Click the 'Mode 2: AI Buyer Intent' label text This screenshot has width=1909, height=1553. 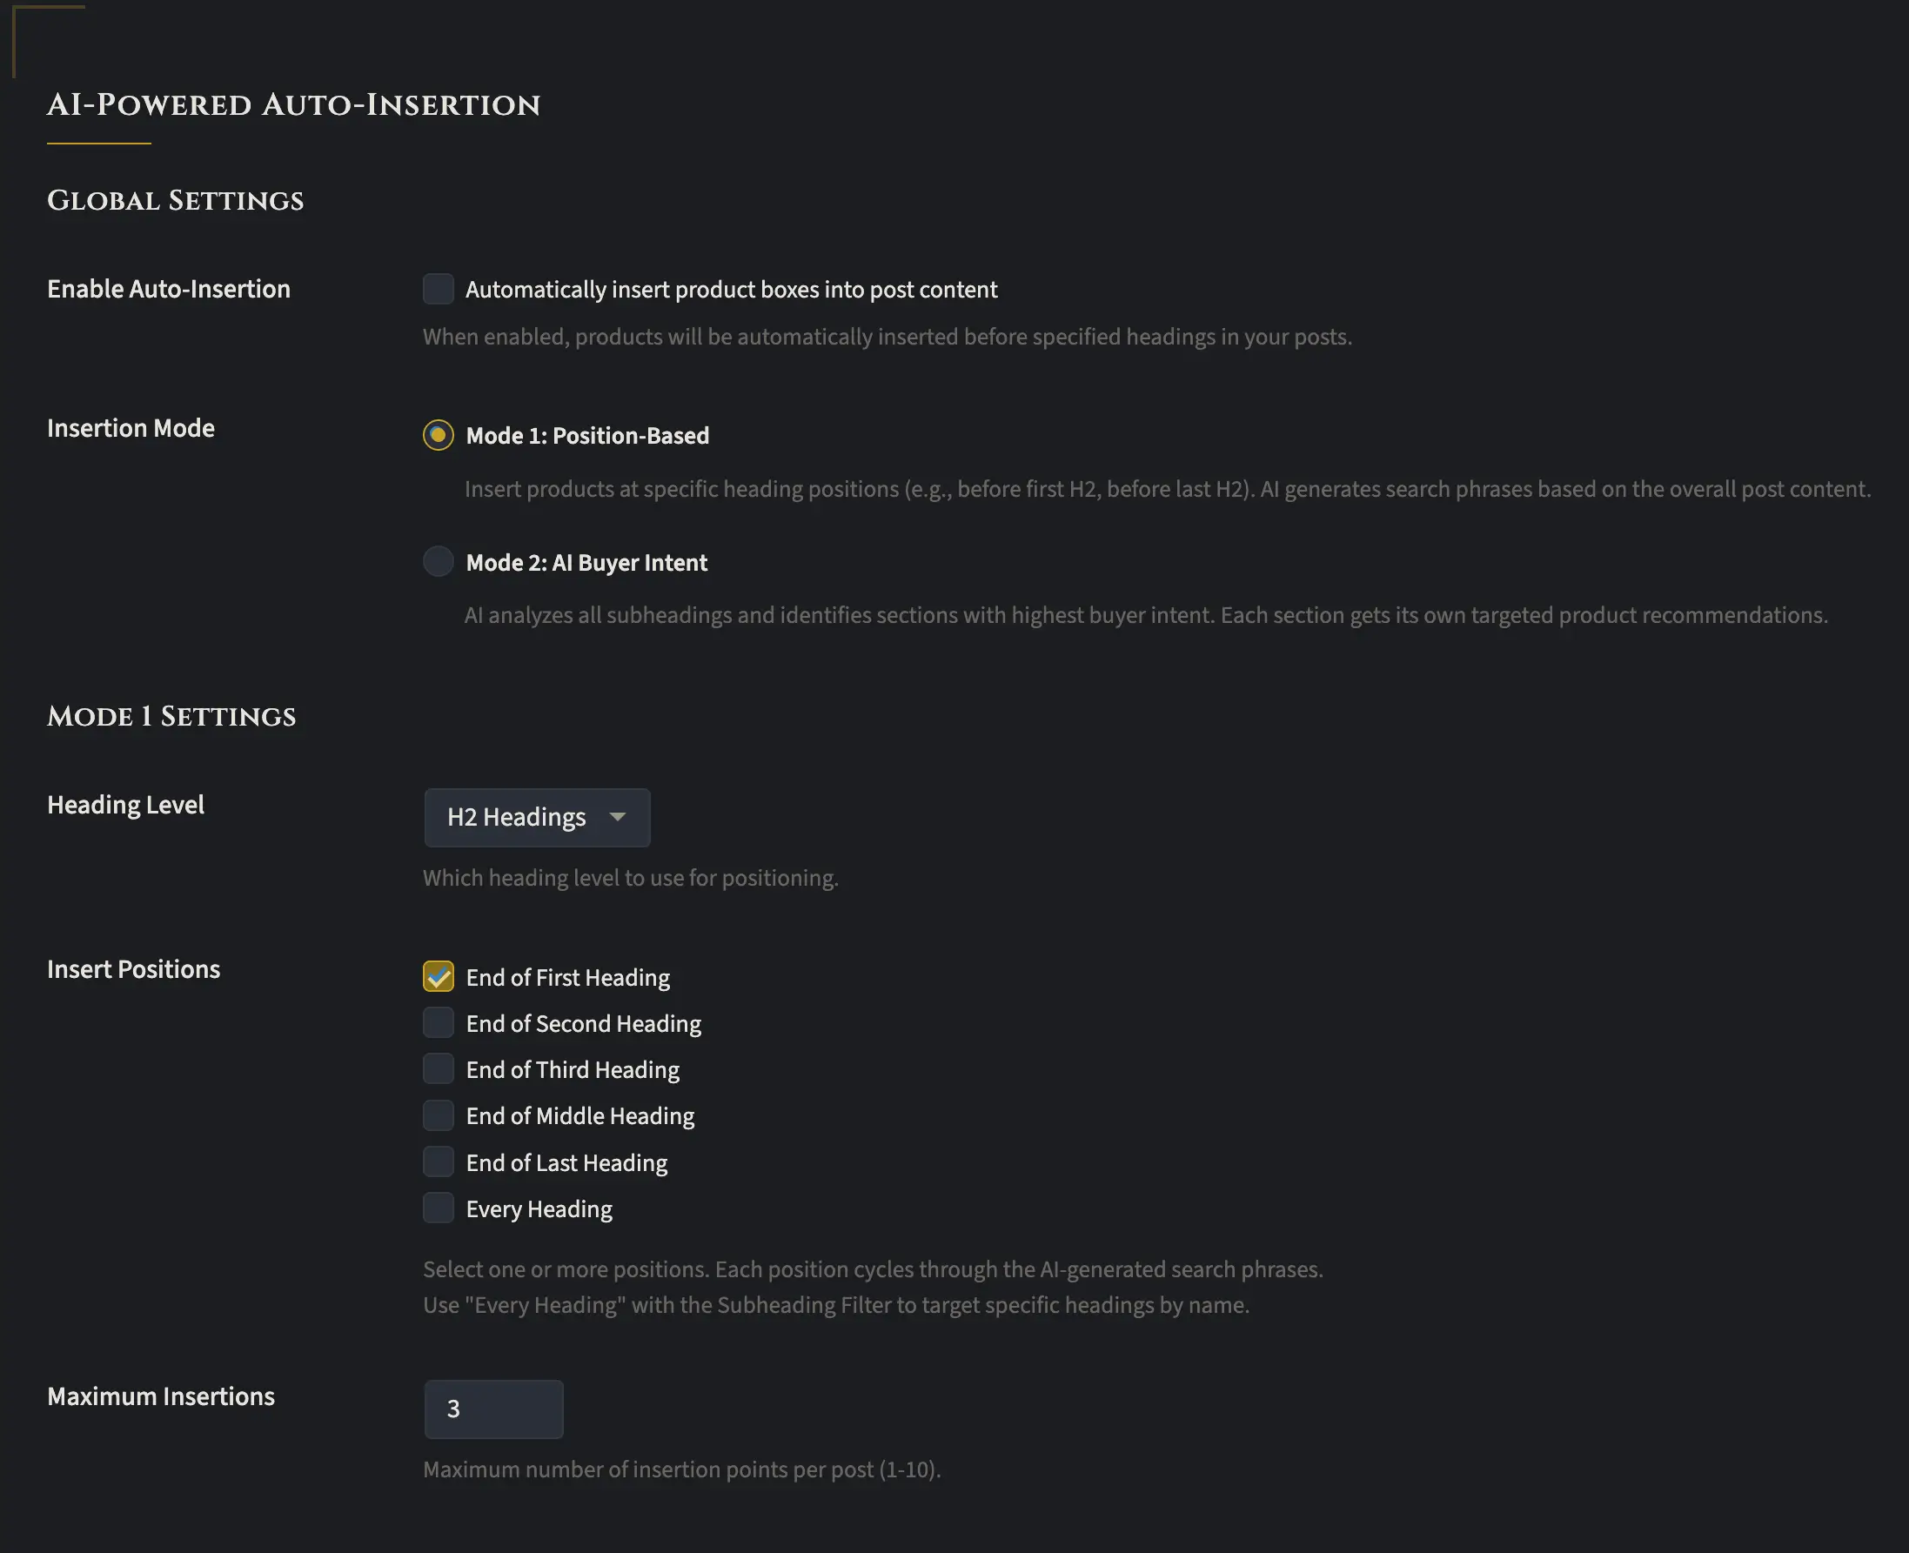pos(586,563)
